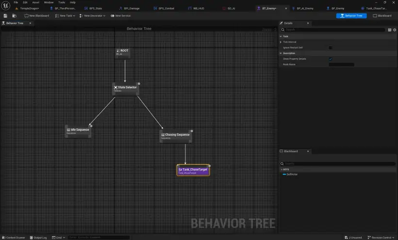
Task: Open the File menu
Action: (16, 2)
